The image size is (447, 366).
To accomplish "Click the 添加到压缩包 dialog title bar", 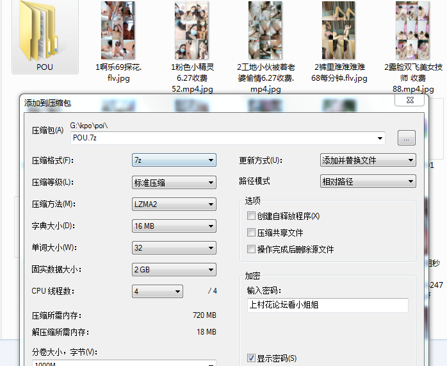I will tap(192, 102).
